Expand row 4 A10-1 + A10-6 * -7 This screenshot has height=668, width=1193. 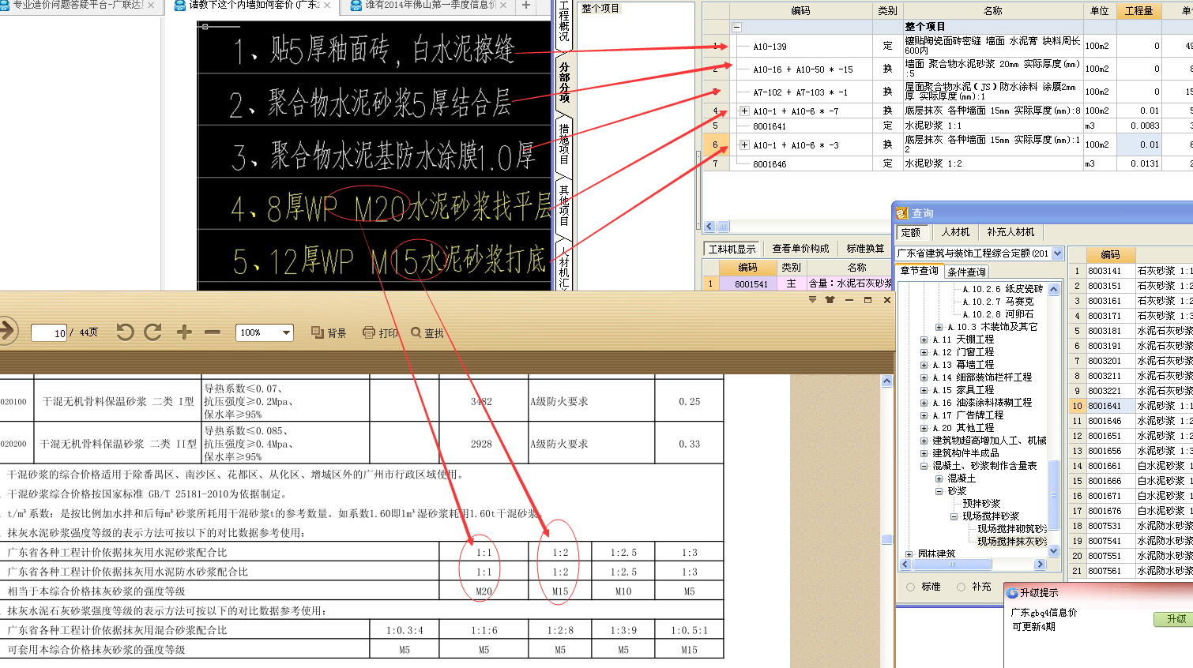click(743, 111)
